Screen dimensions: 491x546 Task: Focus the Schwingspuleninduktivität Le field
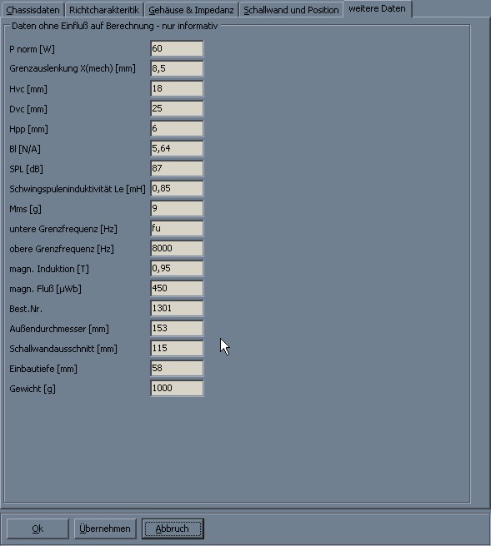pyautogui.click(x=177, y=188)
